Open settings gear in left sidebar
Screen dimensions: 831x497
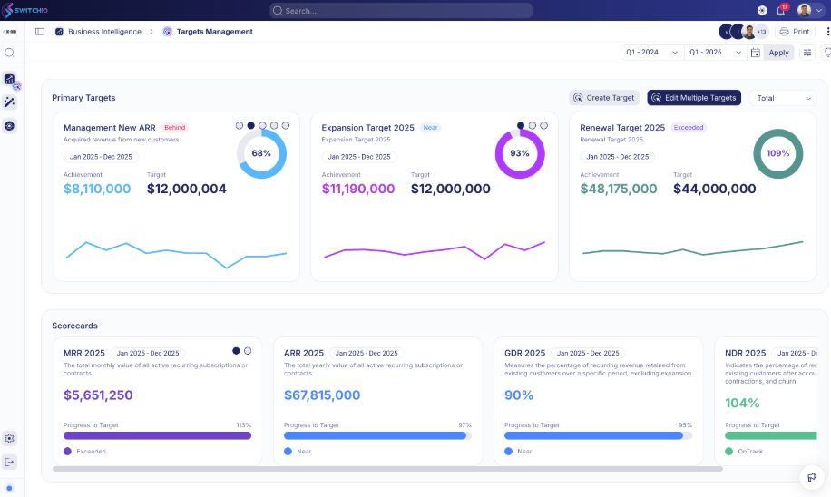click(x=10, y=438)
